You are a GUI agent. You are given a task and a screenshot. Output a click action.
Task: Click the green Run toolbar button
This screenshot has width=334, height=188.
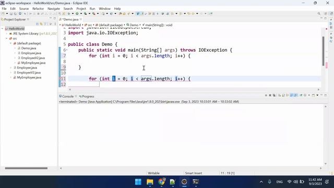click(77, 14)
